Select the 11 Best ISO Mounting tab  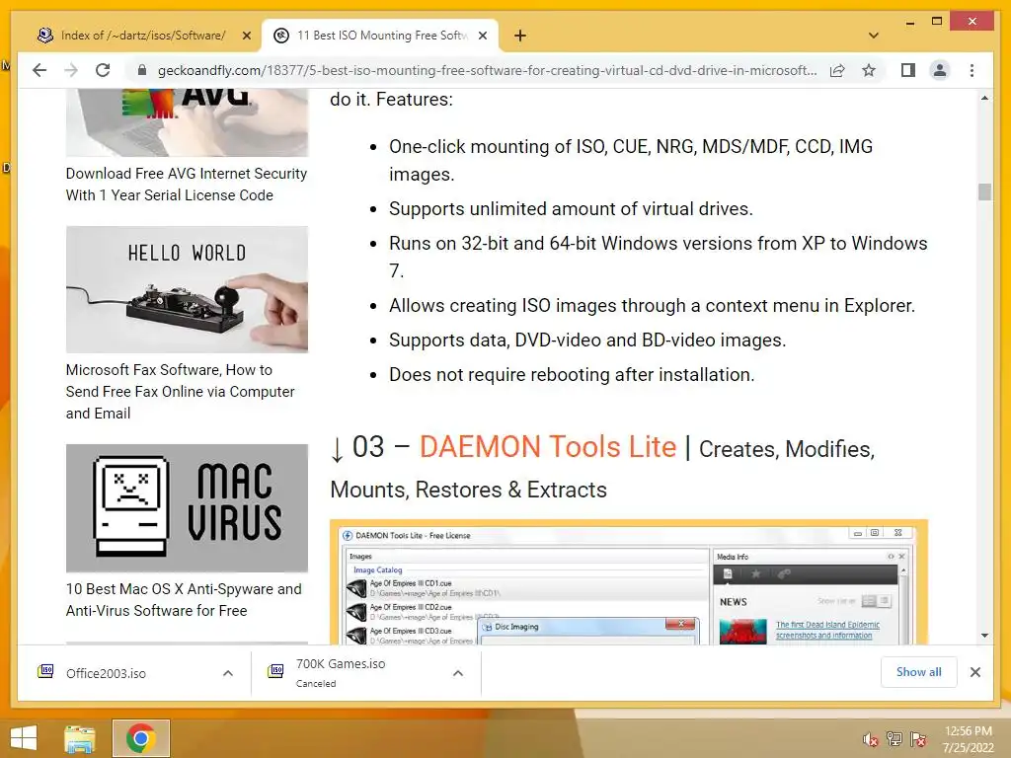tap(382, 36)
